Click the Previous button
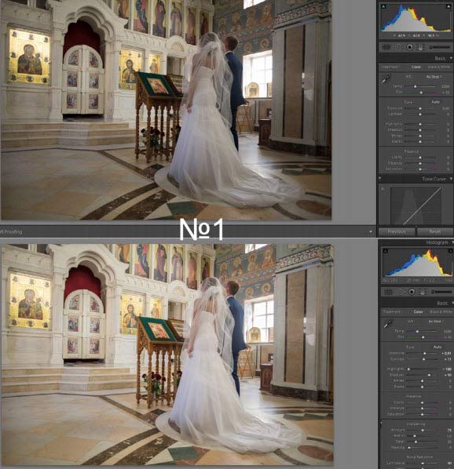Image resolution: width=454 pixels, height=469 pixels. (x=397, y=231)
